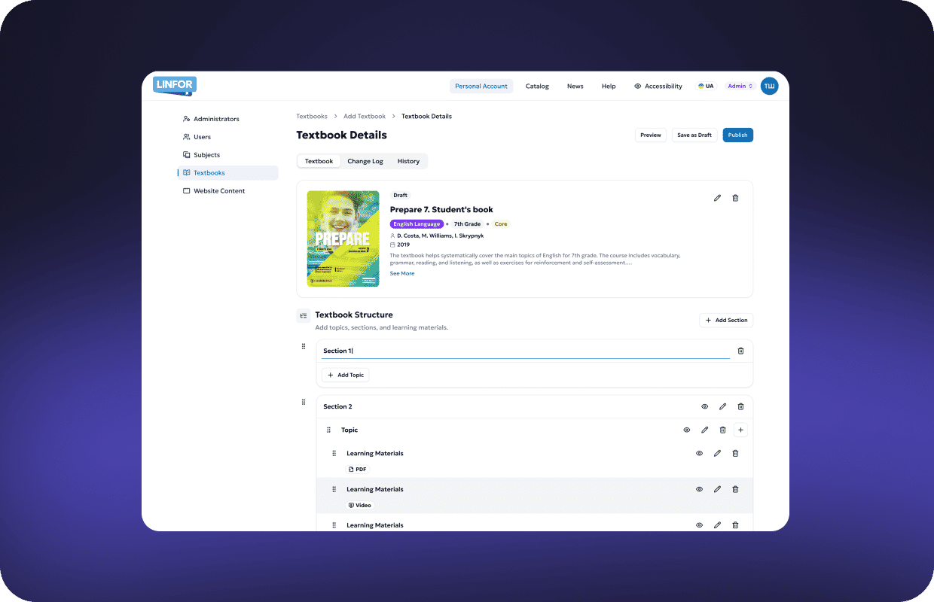Screen dimensions: 934x602
Task: Delete Section 2 using the trash icon
Action: click(x=740, y=407)
